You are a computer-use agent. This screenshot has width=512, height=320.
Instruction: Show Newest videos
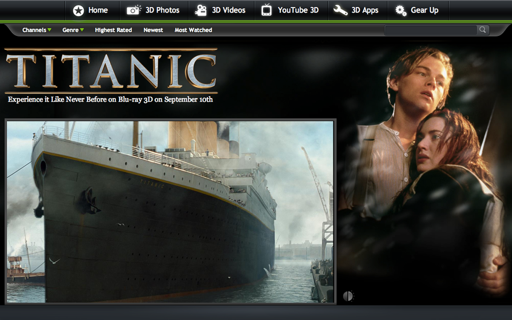point(153,30)
